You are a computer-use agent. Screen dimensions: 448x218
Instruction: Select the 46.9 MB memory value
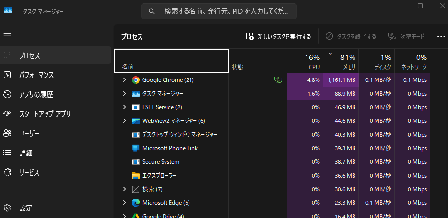341,107
